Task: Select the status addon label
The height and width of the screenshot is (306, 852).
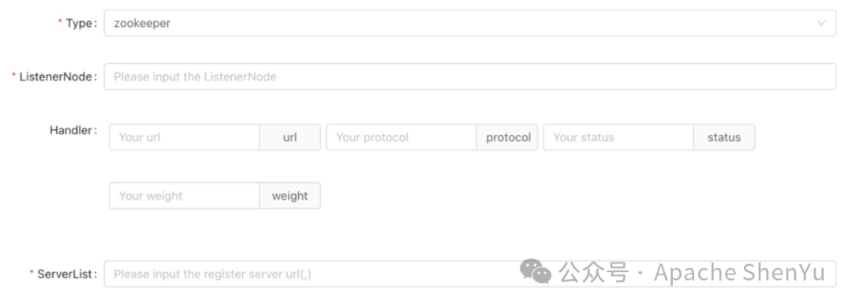Action: (x=723, y=137)
